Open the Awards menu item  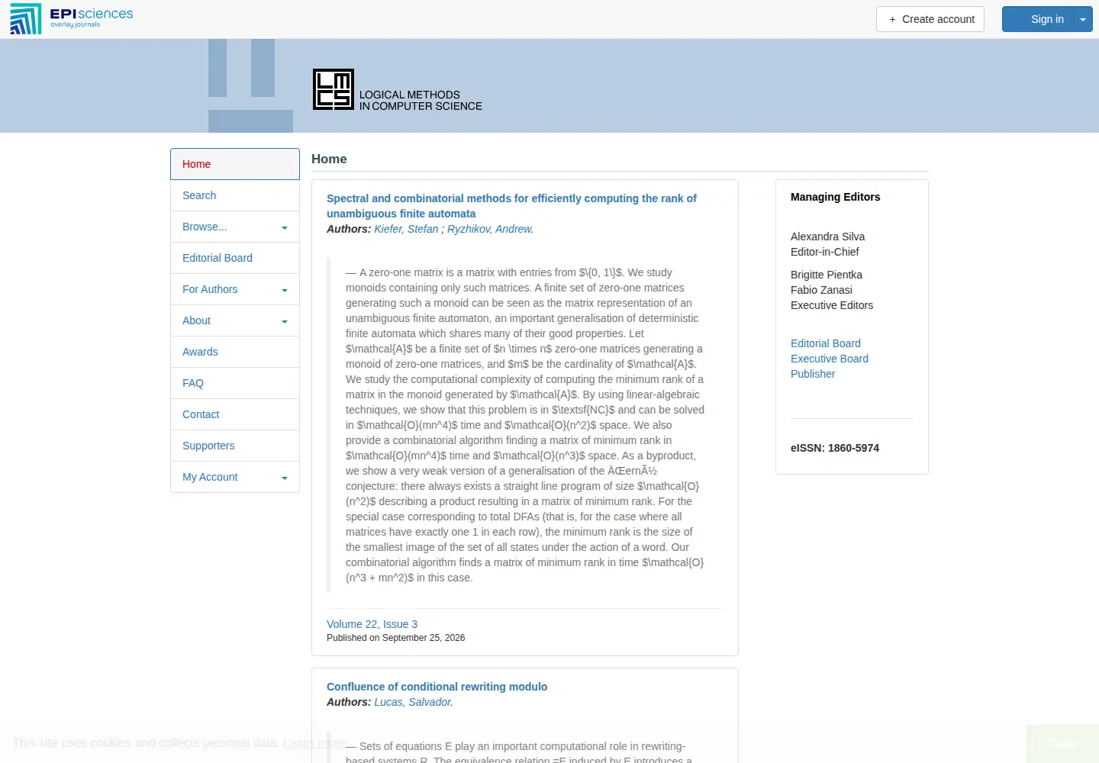[x=235, y=352]
